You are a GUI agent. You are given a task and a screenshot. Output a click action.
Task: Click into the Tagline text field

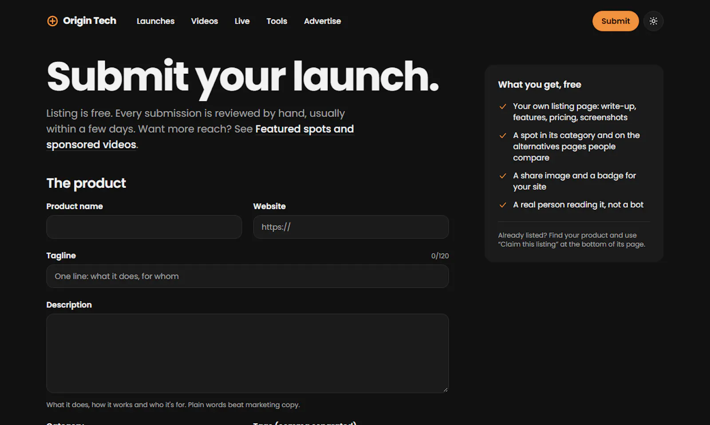coord(248,276)
